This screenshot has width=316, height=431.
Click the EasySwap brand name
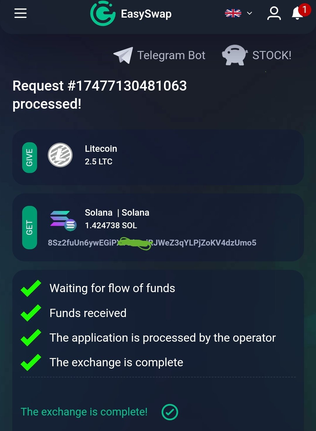point(146,14)
